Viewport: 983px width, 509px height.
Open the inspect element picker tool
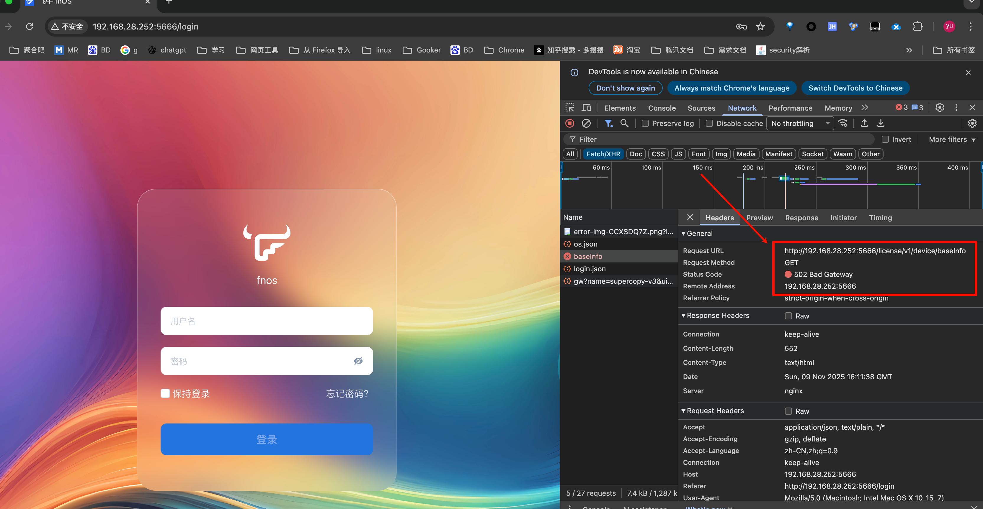click(570, 108)
